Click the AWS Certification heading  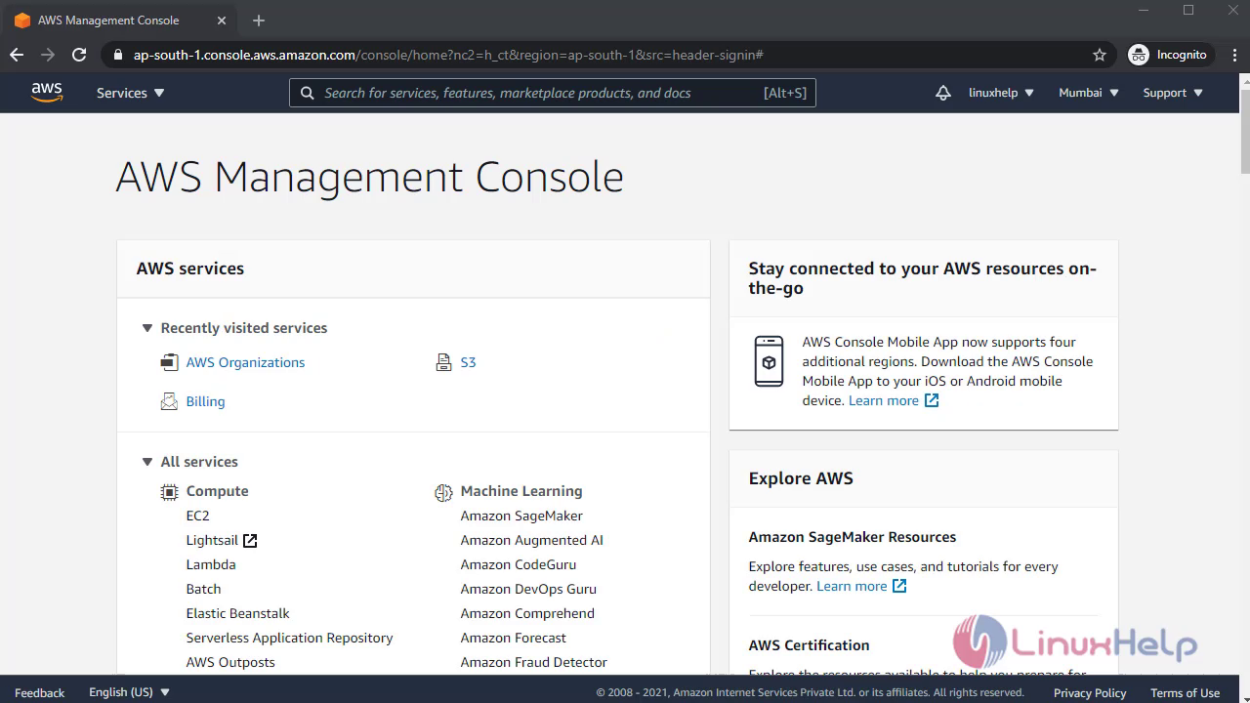tap(809, 645)
